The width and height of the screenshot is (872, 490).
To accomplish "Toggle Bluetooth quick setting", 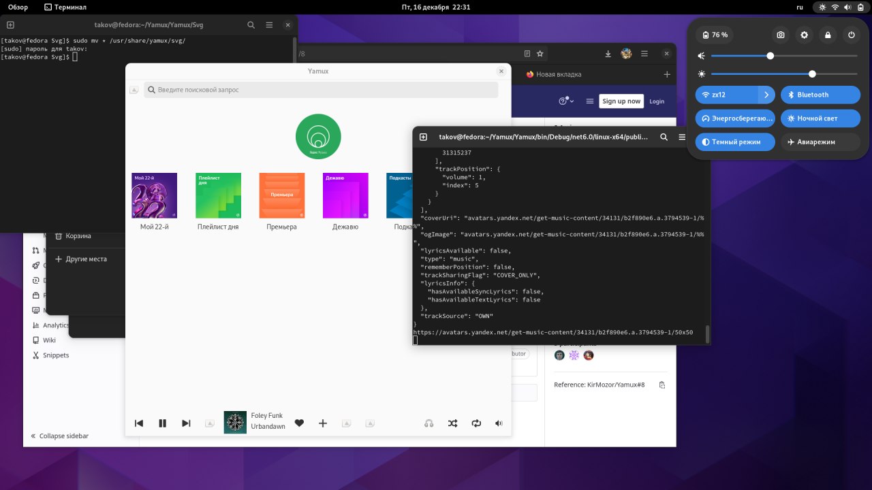I will coord(820,95).
